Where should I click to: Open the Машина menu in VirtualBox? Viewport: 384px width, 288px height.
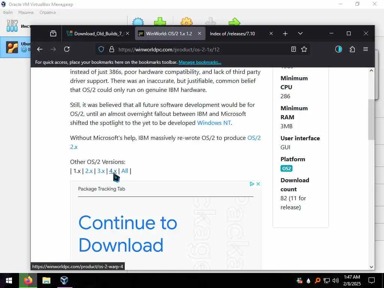point(26,12)
